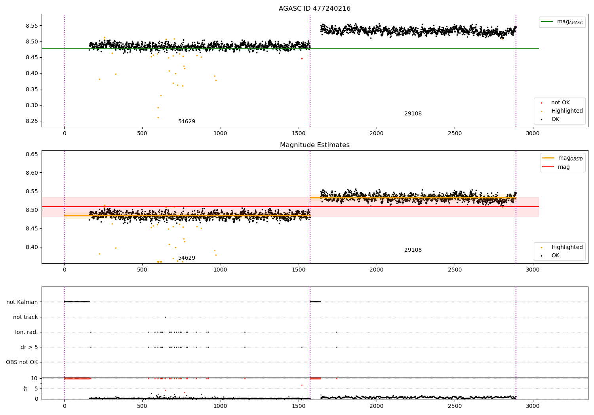Click the "Magnitude Estimates" plot title
The width and height of the screenshot is (594, 415).
(x=314, y=145)
